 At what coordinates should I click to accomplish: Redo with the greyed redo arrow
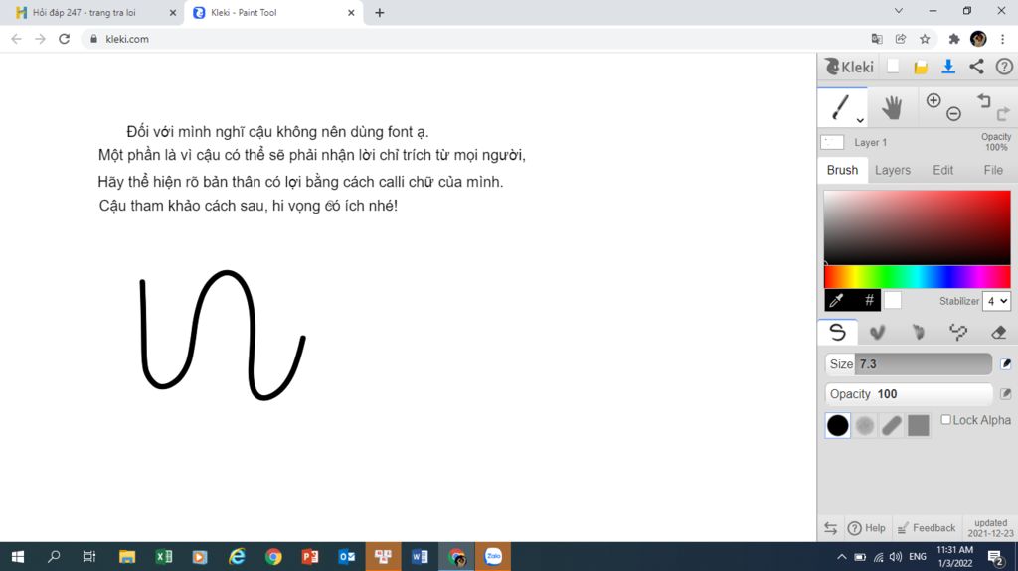click(x=1003, y=113)
